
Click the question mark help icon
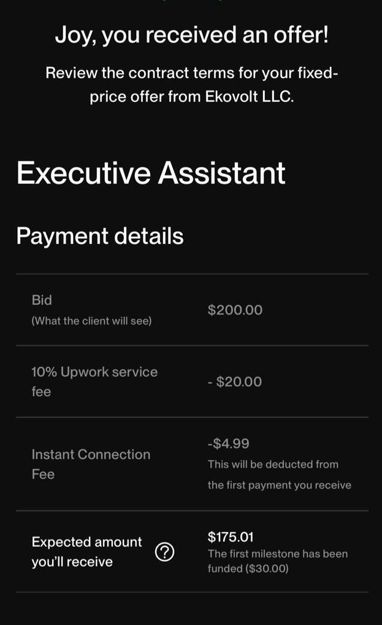(x=164, y=552)
